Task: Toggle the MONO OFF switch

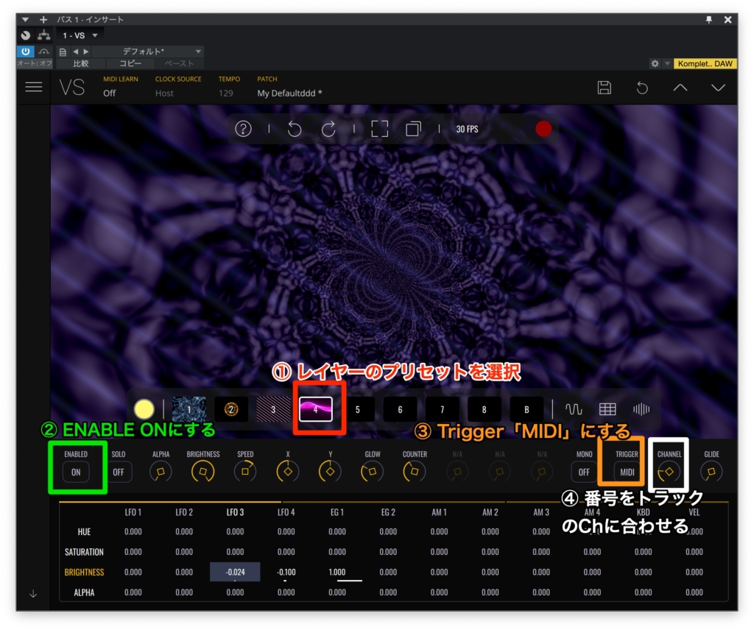Action: 584,473
